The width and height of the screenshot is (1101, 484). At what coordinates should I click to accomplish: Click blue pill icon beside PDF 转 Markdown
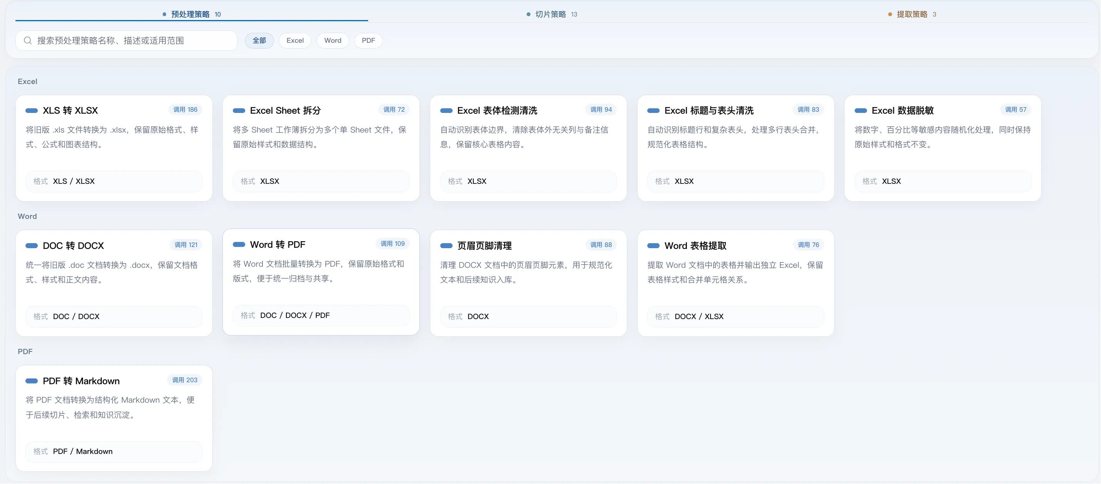pyautogui.click(x=32, y=381)
